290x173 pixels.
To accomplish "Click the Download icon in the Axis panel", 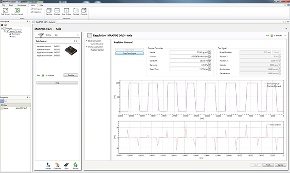I will pyautogui.click(x=57, y=165).
